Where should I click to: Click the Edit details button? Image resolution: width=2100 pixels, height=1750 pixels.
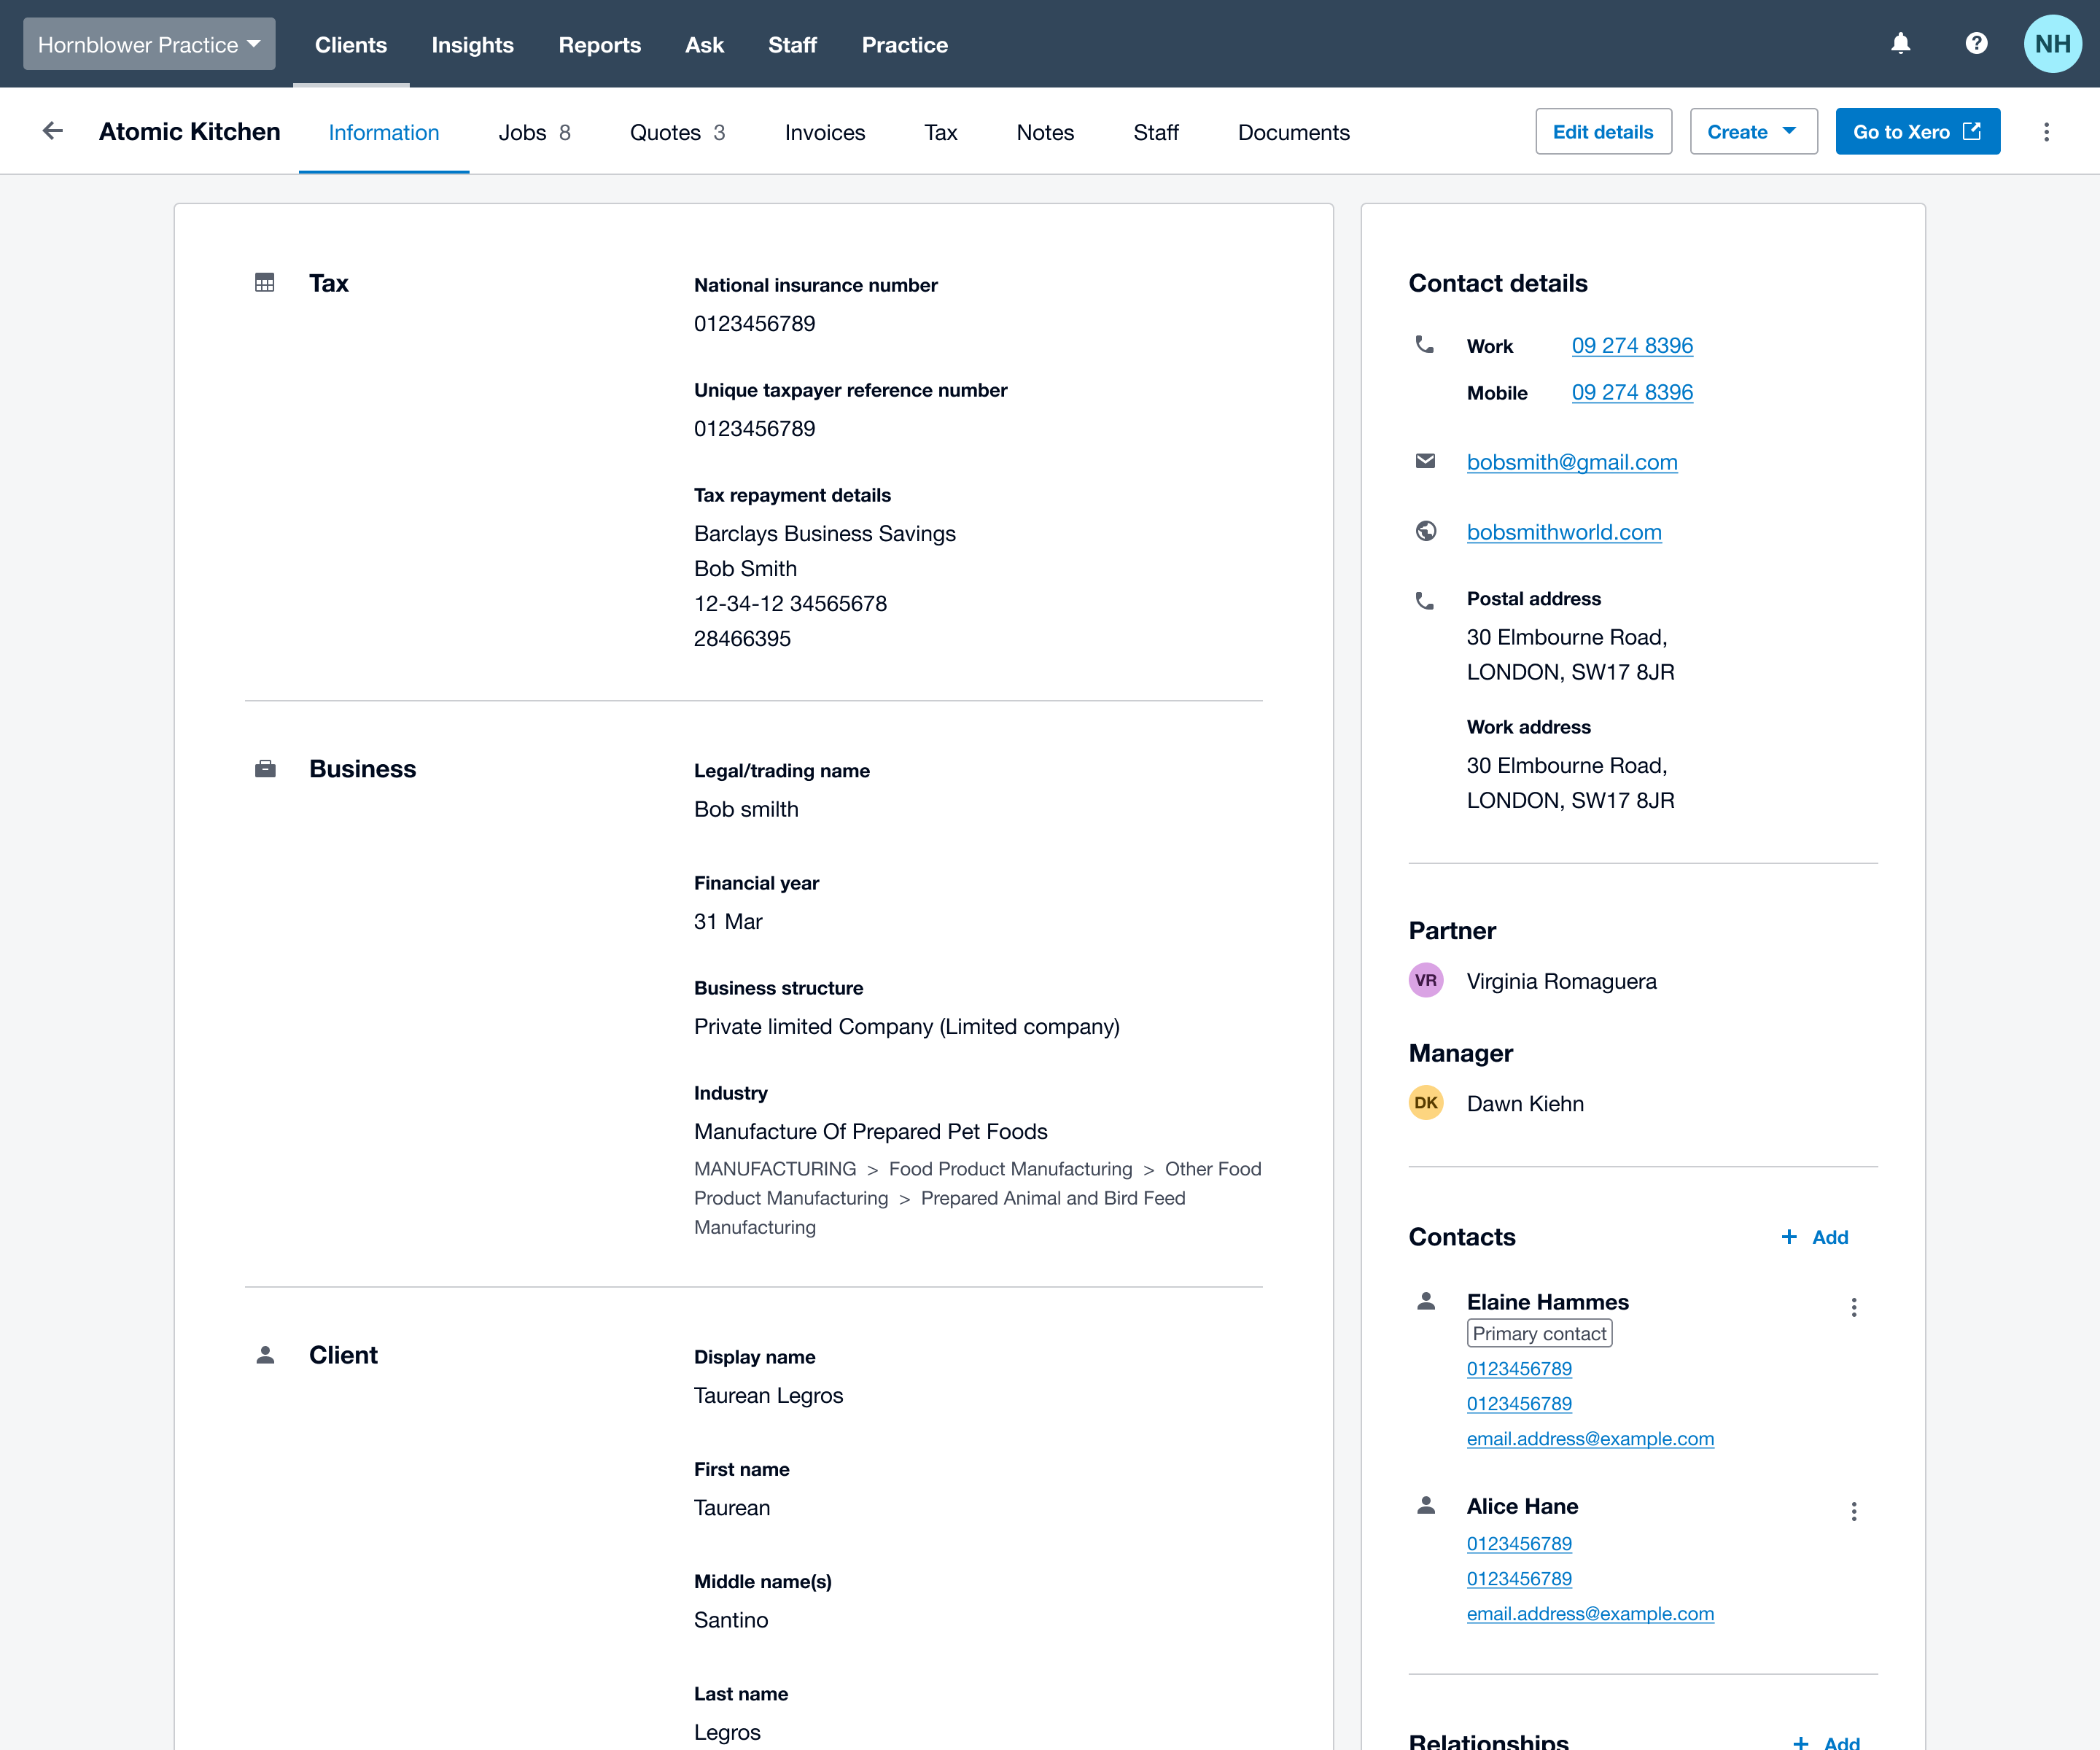tap(1602, 132)
